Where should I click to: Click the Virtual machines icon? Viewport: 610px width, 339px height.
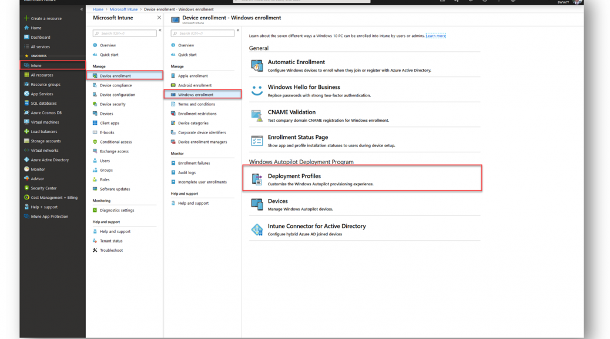26,122
